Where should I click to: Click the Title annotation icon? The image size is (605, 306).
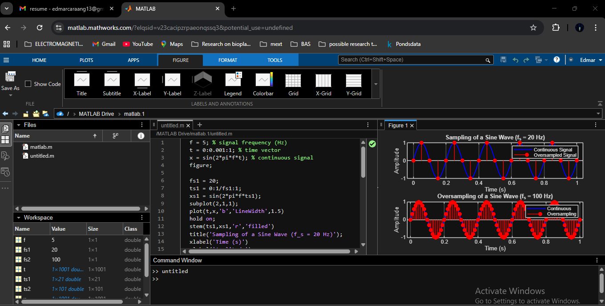click(81, 84)
